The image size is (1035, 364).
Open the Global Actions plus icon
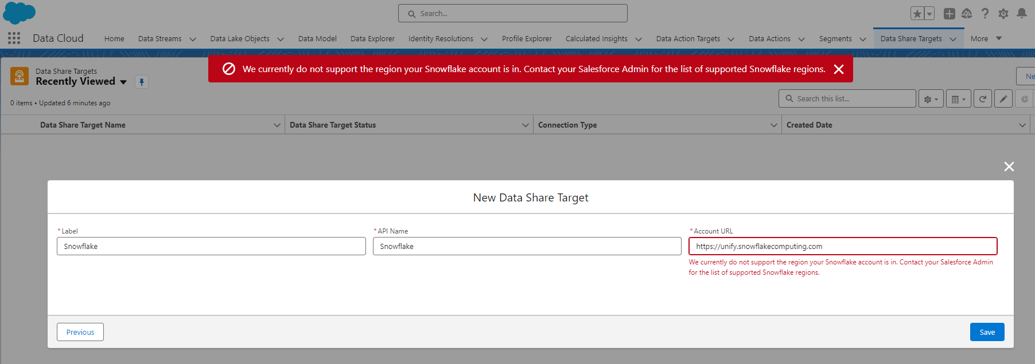click(950, 14)
